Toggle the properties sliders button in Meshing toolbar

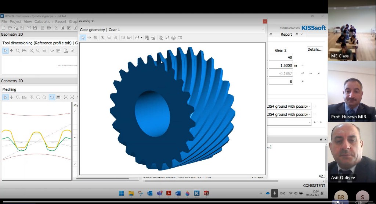click(x=52, y=97)
